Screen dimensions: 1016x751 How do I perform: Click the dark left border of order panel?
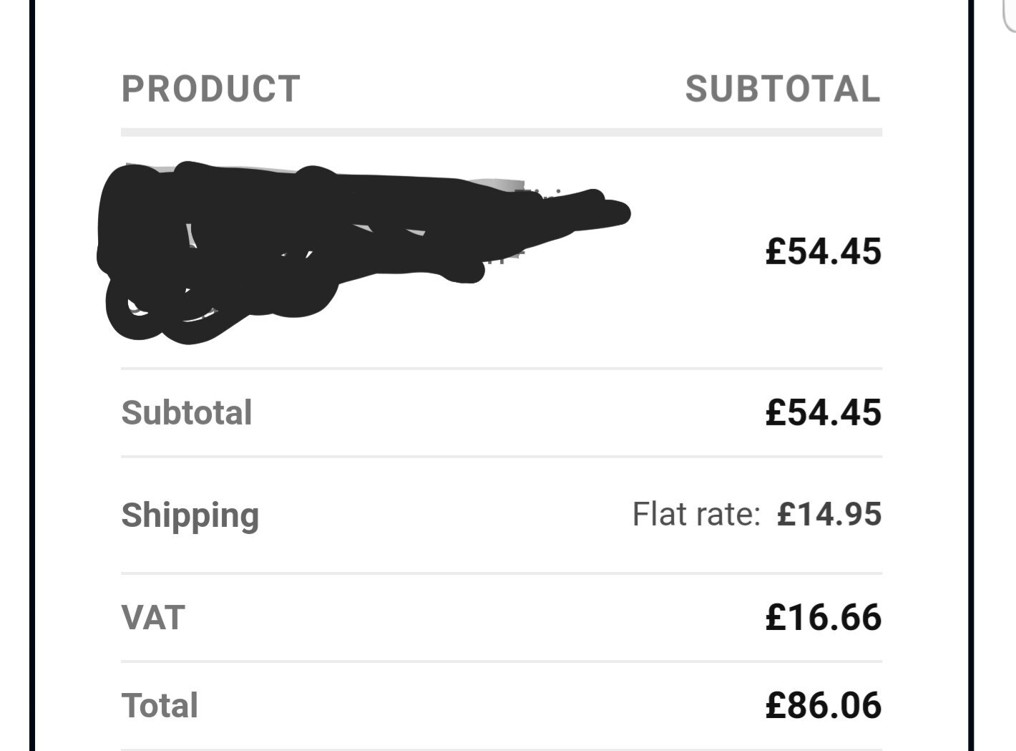[x=32, y=375]
